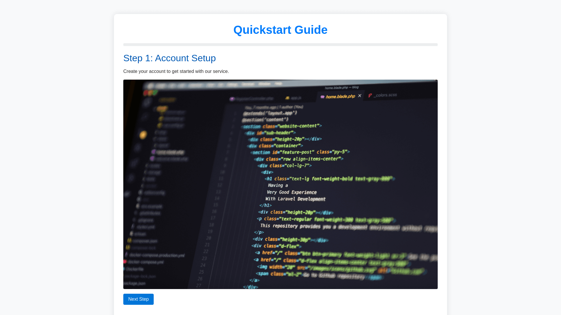Image resolution: width=561 pixels, height=315 pixels.
Task: Click the purple icon on the leftmost editor tab
Action: [232, 99]
